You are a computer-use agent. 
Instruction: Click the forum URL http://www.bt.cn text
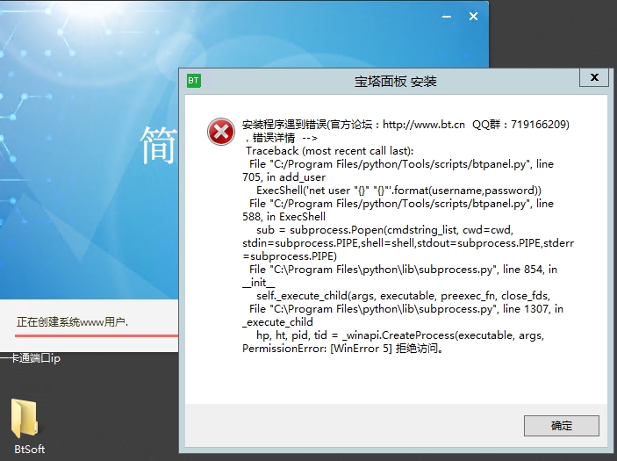point(424,125)
